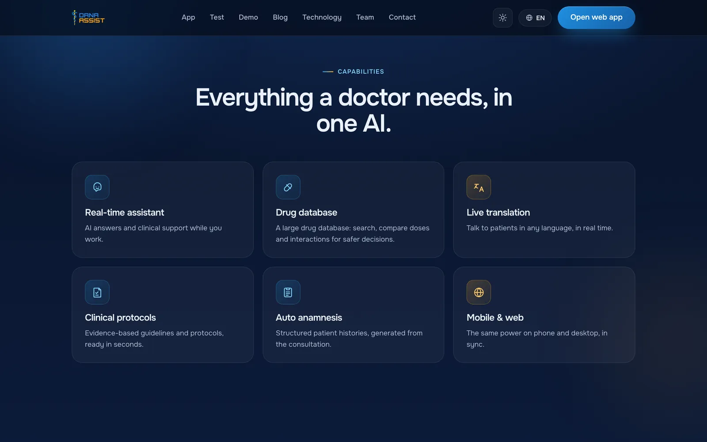Screen dimensions: 707x442
Task: Open the App nav link
Action: [x=188, y=17]
